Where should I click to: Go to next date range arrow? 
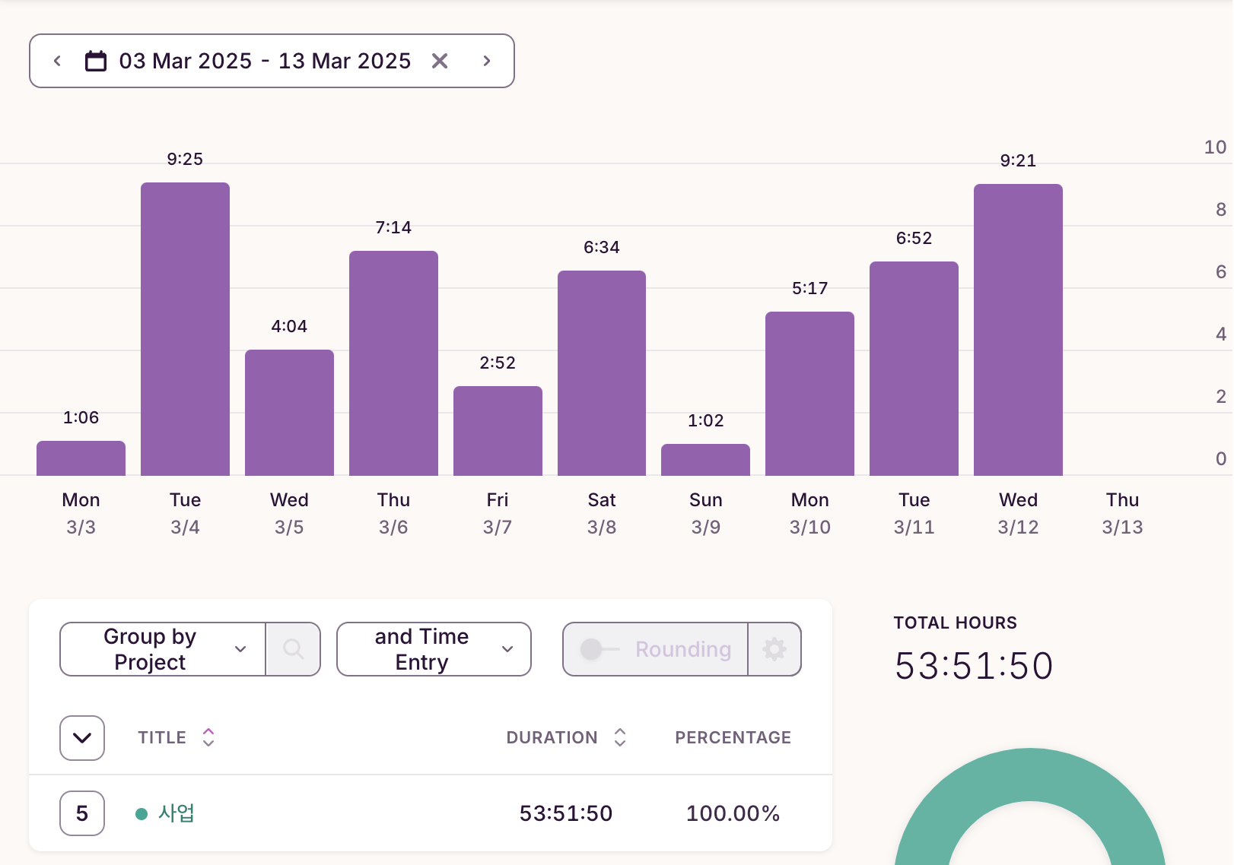(487, 61)
